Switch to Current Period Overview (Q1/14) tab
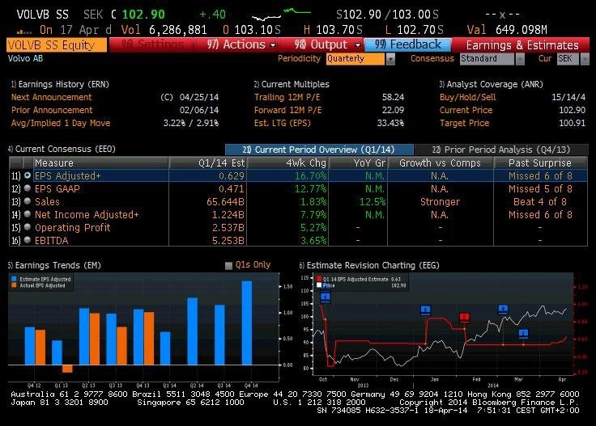 (319, 150)
